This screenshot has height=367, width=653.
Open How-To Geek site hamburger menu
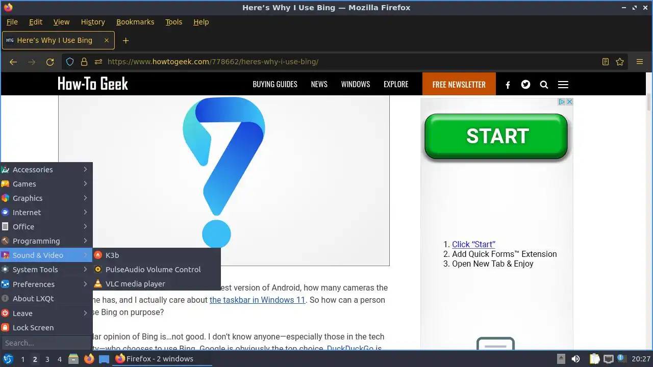pyautogui.click(x=563, y=85)
